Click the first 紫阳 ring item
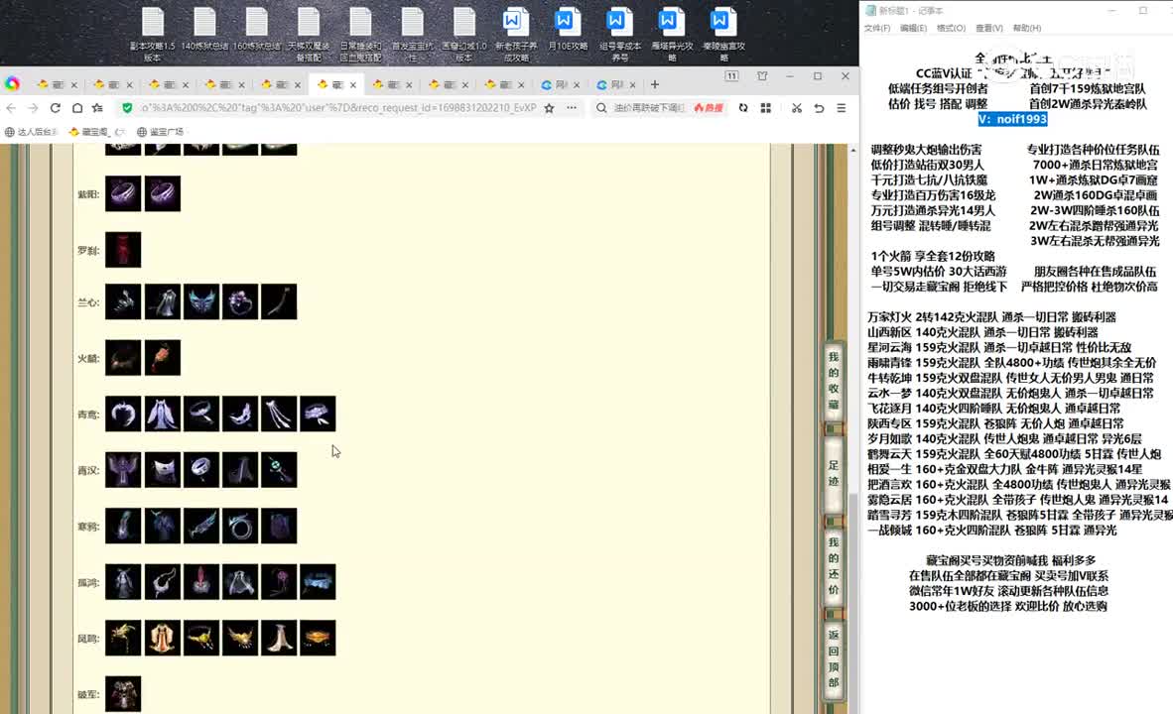 point(123,193)
